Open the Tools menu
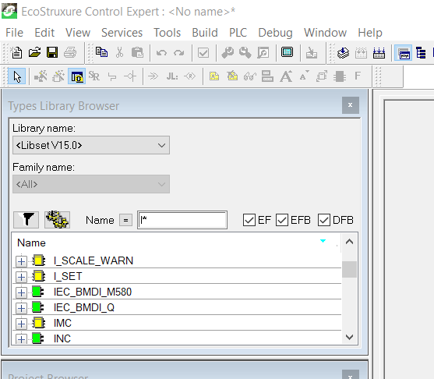434x379 pixels. [x=168, y=33]
